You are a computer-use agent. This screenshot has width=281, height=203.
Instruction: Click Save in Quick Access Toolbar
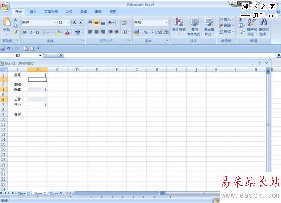coord(3,49)
